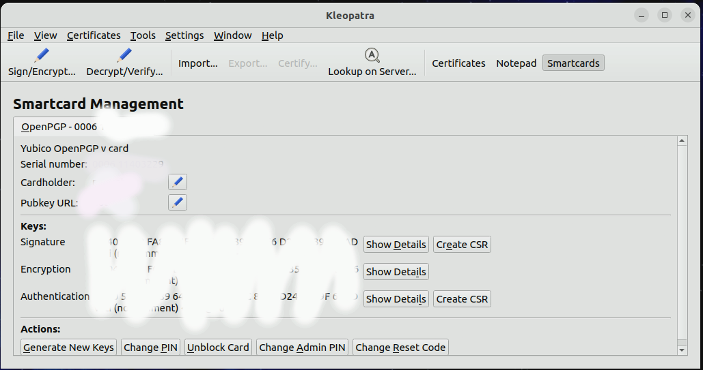The width and height of the screenshot is (703, 370).
Task: Show Details for Signature key
Action: [x=396, y=244]
